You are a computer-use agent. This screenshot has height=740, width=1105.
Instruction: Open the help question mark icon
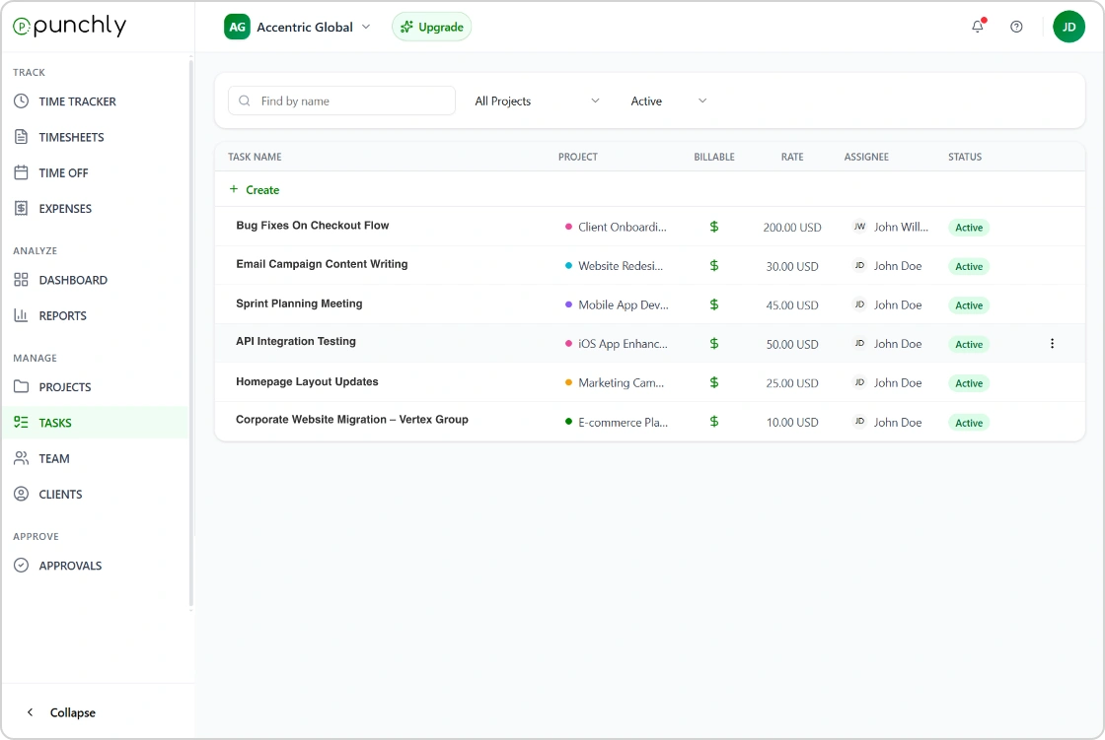click(x=1016, y=27)
